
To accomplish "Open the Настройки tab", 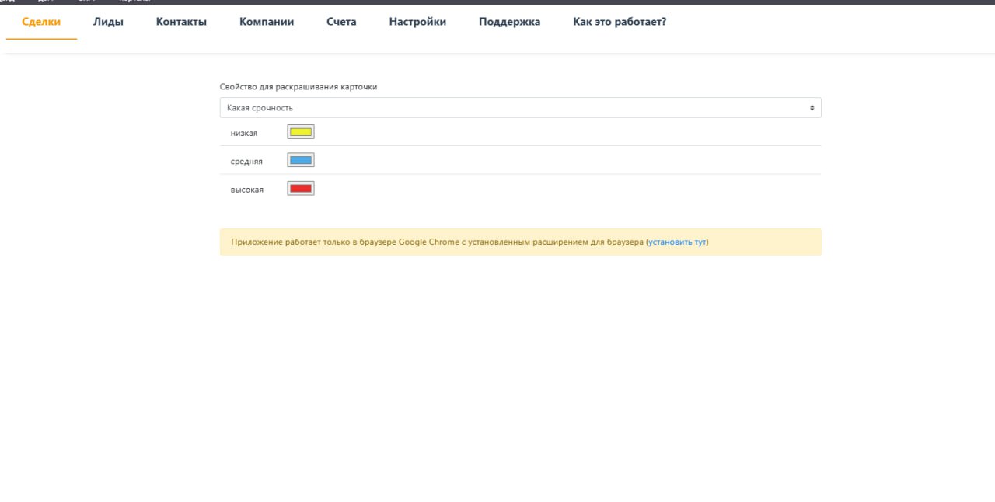I will (x=417, y=22).
